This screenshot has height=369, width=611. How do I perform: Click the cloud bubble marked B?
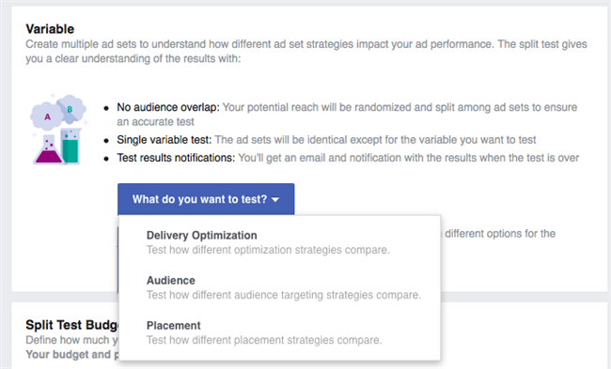(70, 109)
